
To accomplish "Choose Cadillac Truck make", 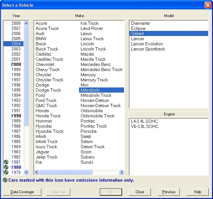I will point(49,59).
